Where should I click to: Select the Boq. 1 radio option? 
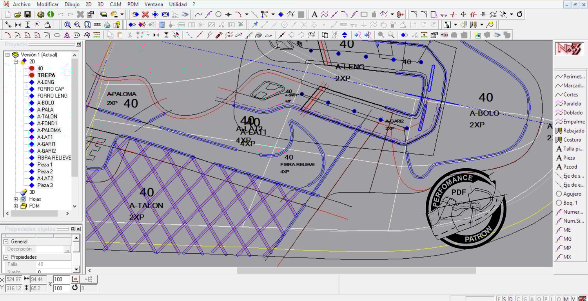[559, 203]
